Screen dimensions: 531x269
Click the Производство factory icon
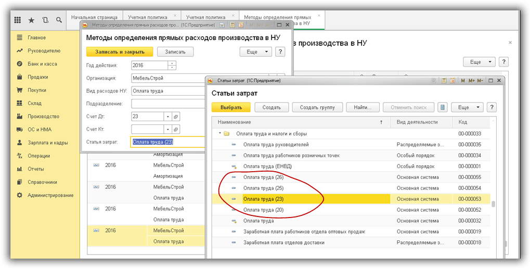[x=20, y=116]
